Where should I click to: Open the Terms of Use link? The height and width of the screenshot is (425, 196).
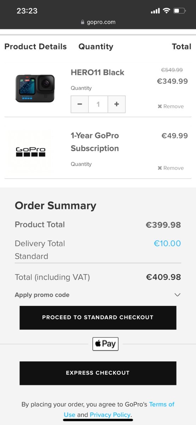coord(119,409)
